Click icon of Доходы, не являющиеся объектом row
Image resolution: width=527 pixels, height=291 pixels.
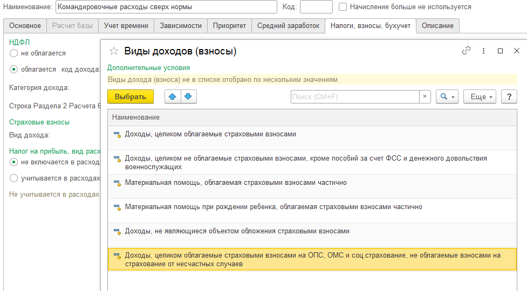(x=117, y=232)
